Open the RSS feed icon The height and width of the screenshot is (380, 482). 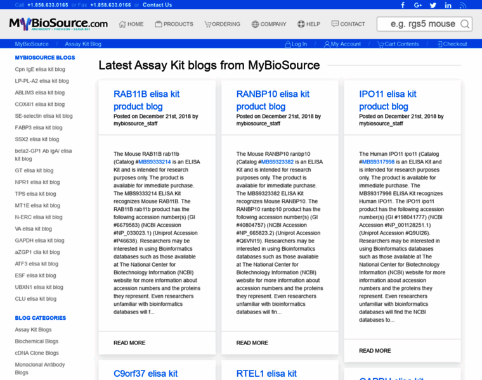[462, 5]
